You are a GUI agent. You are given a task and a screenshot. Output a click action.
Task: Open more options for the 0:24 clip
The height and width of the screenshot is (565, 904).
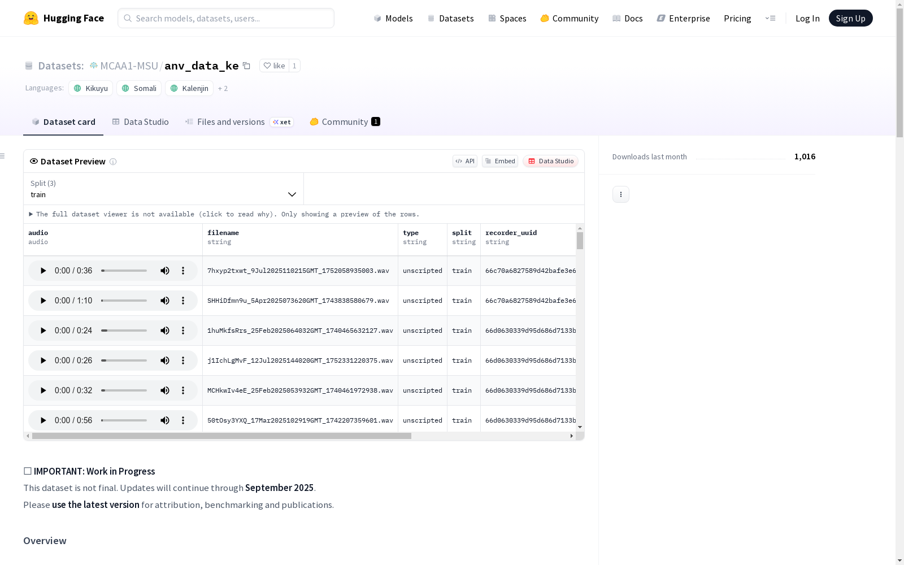click(183, 331)
